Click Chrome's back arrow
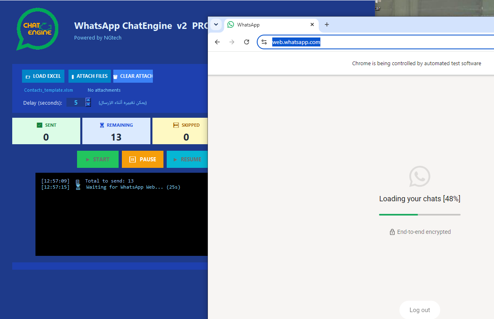 coord(217,42)
